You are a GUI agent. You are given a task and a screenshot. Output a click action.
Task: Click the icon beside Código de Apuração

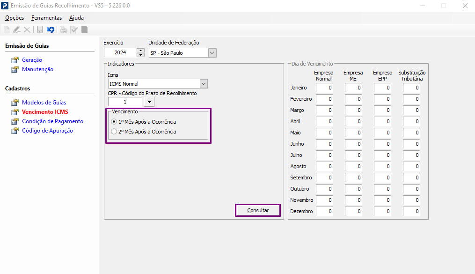pos(15,131)
